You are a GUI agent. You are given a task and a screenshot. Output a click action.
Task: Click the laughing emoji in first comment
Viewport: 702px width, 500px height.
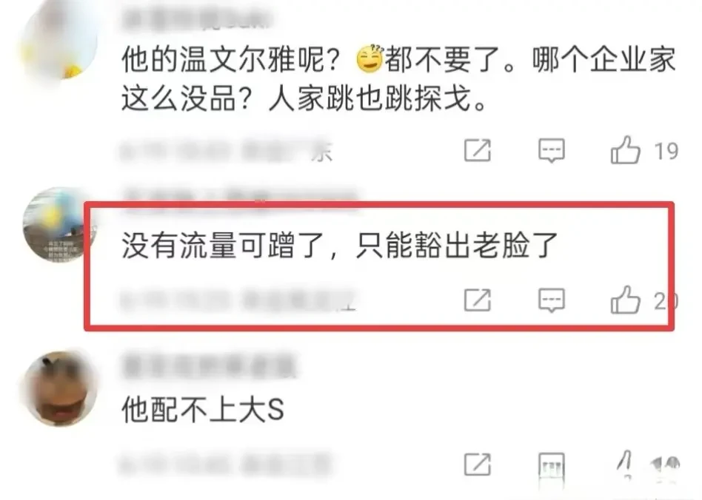tap(370, 58)
